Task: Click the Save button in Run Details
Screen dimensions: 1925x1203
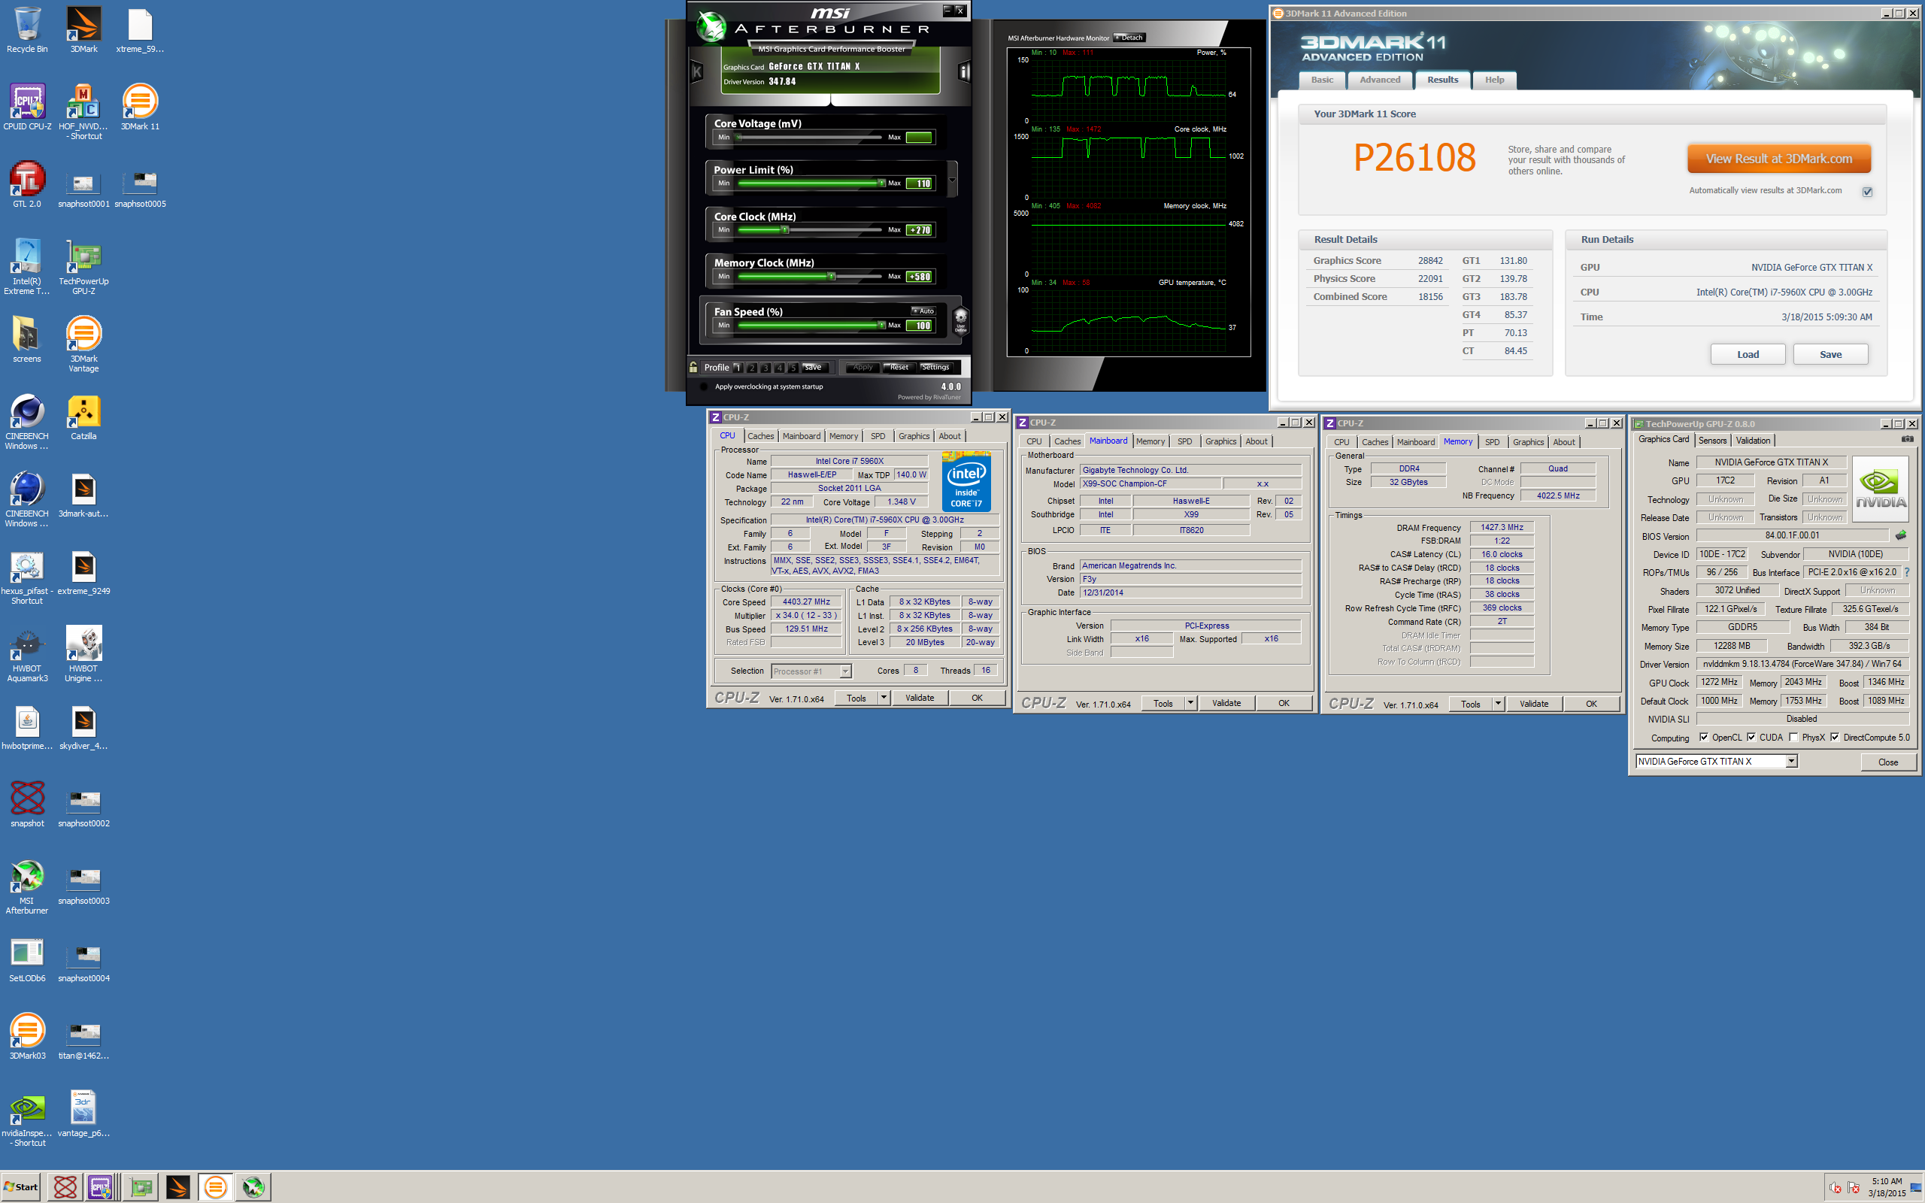Action: (x=1830, y=354)
